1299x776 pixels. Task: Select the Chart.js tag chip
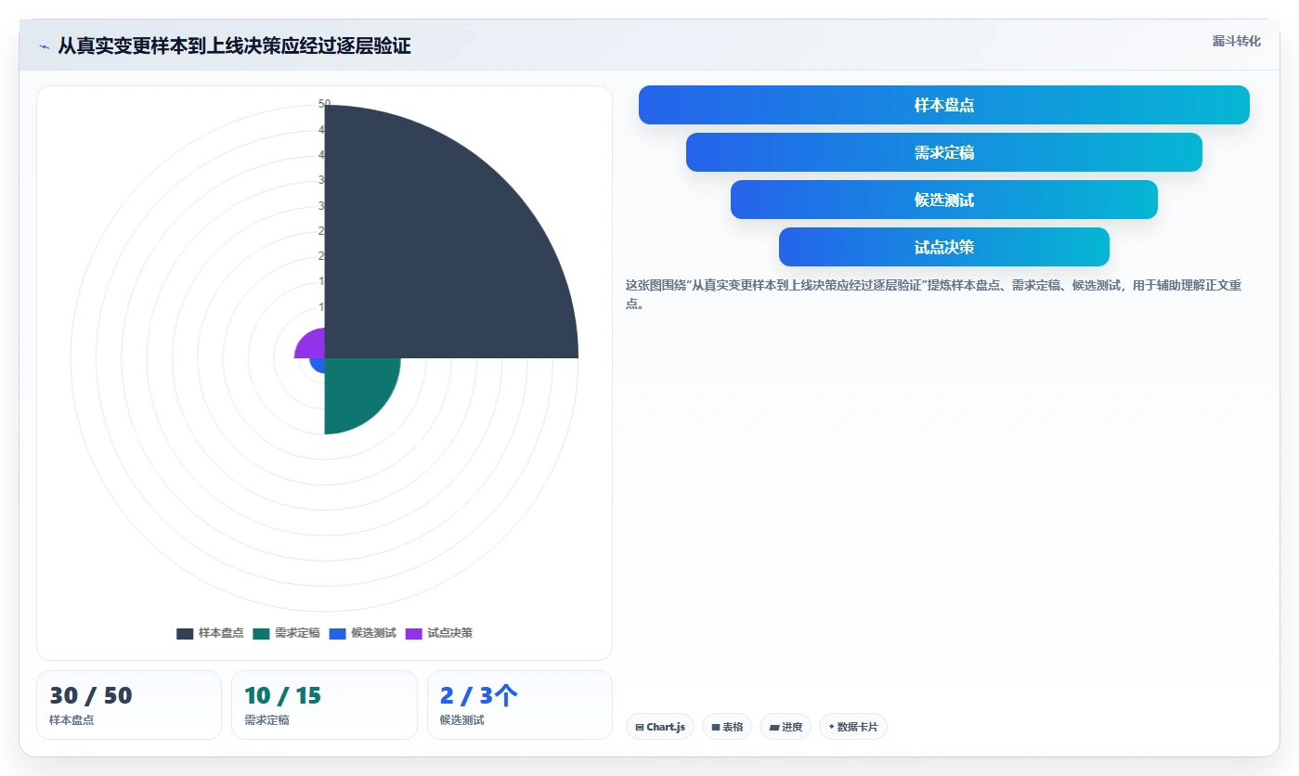click(660, 727)
